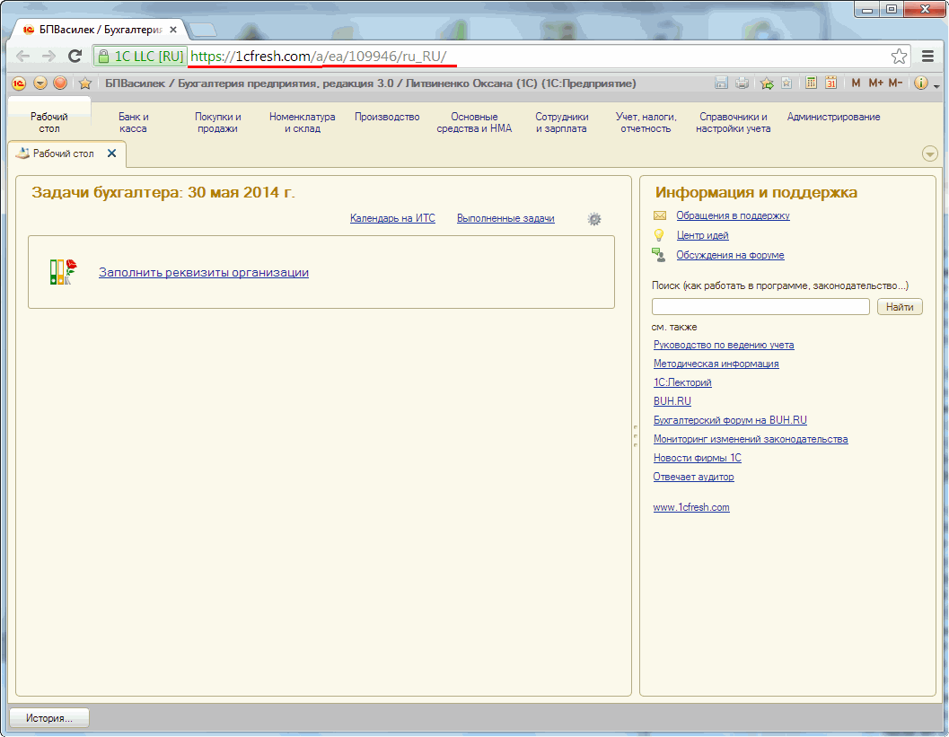Click the folders-and-rose task icon
Image resolution: width=949 pixels, height=737 pixels.
pos(64,272)
